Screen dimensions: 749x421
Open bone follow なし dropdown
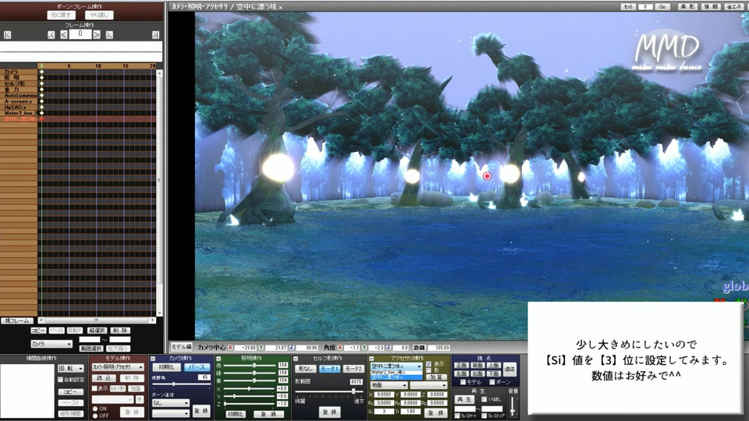pyautogui.click(x=171, y=403)
